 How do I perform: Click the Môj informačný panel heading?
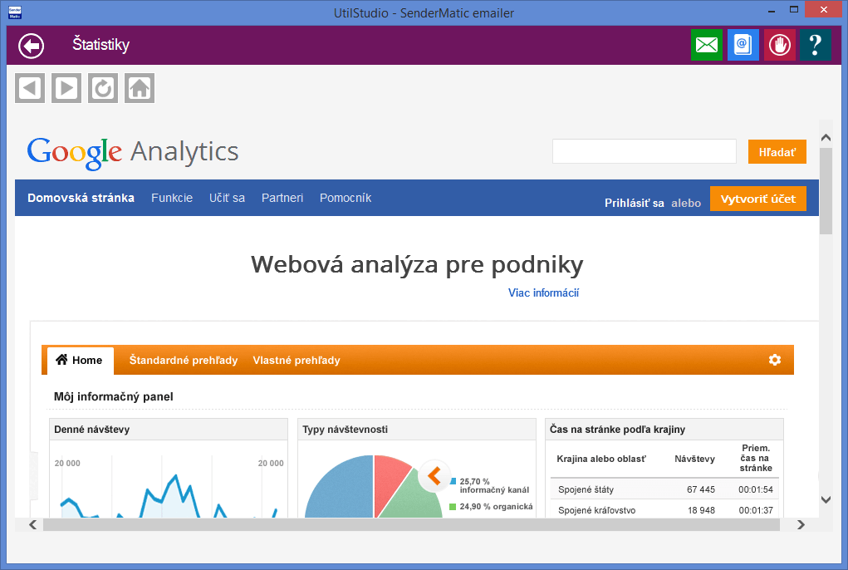click(x=114, y=397)
